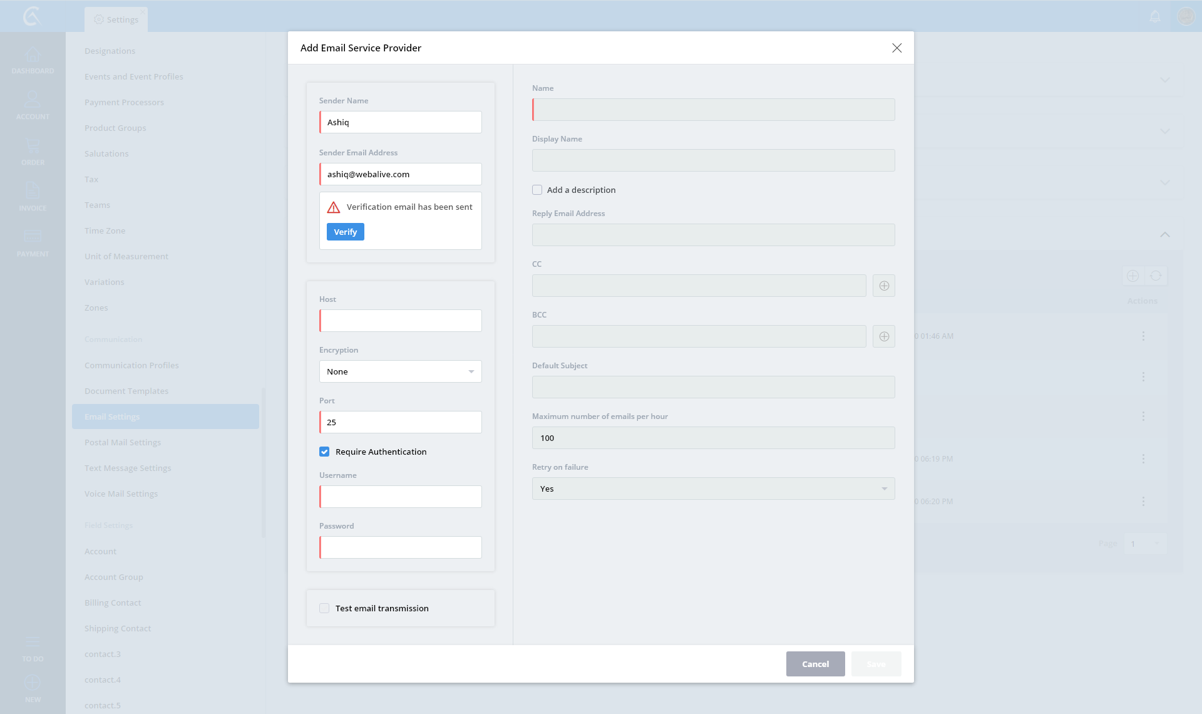Image resolution: width=1202 pixels, height=714 pixels.
Task: Check the Add a description box
Action: (x=537, y=190)
